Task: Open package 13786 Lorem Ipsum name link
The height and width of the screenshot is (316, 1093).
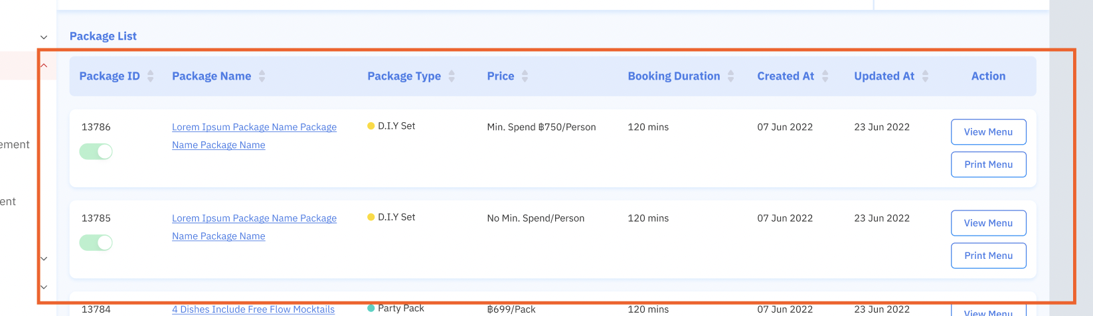Action: (x=254, y=127)
